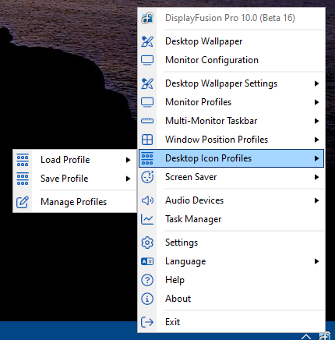Click the Audio Devices speaker icon
The width and height of the screenshot is (335, 340).
click(147, 200)
